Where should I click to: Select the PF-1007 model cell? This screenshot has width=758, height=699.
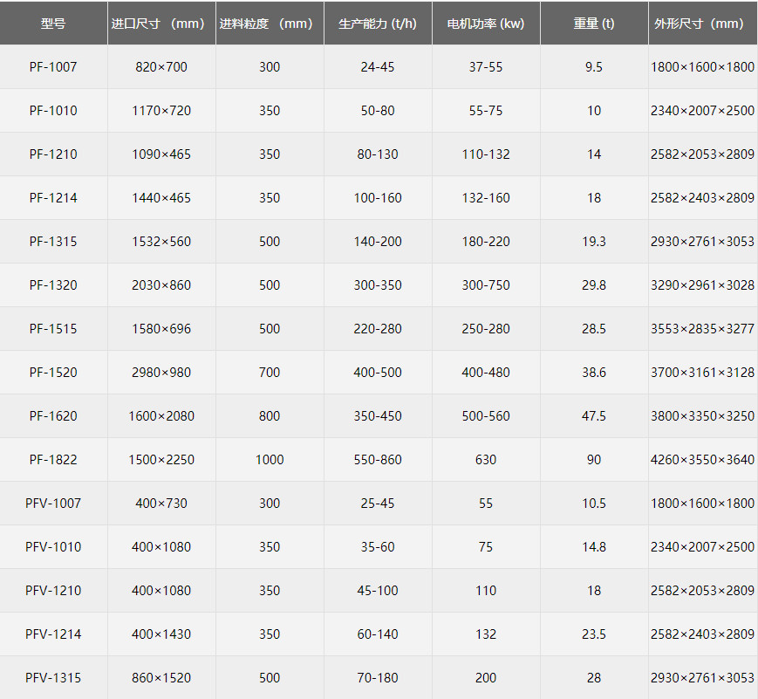53,67
